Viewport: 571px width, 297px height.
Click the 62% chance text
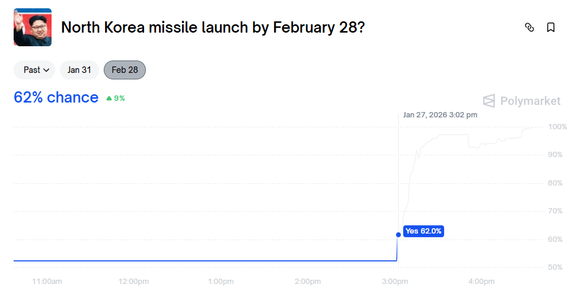tap(56, 97)
